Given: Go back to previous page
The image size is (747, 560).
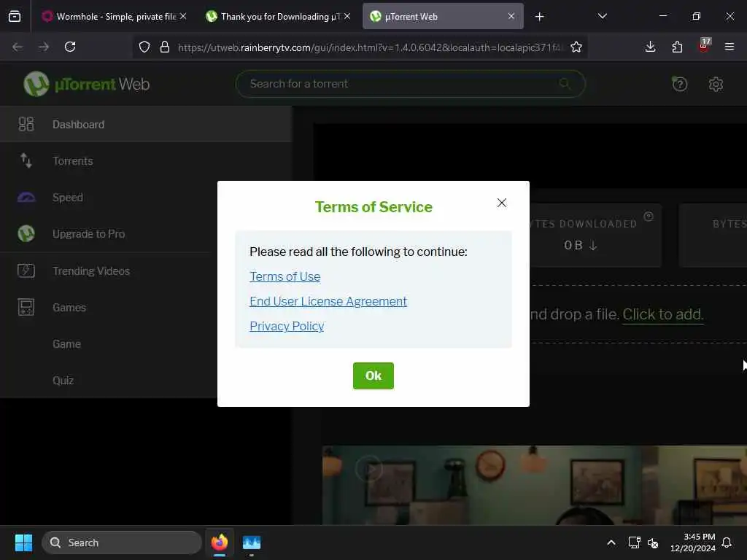Looking at the screenshot, I should [18, 47].
